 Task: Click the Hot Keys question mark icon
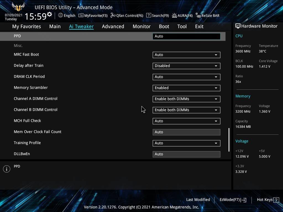click(276, 200)
